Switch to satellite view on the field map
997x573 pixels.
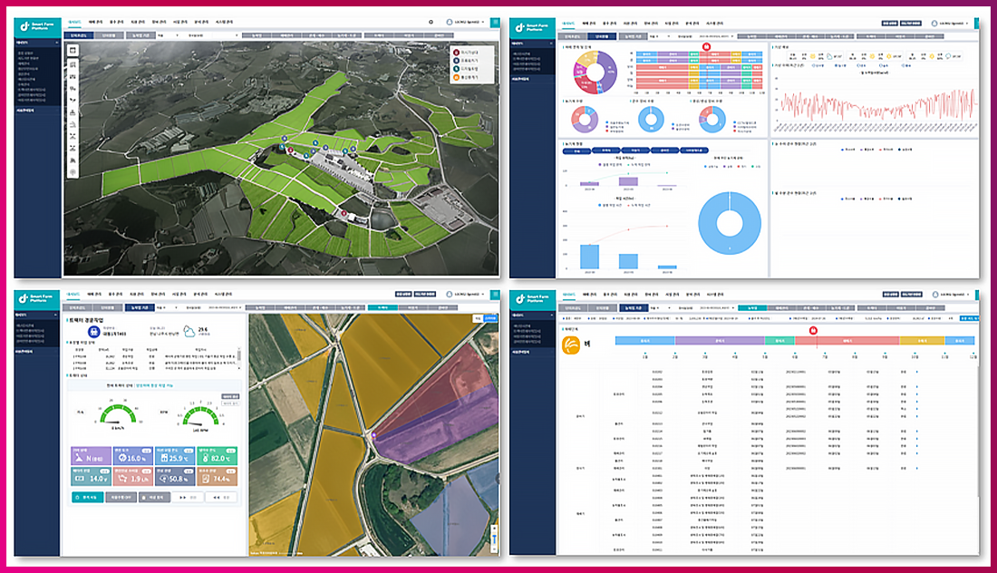pos(490,318)
